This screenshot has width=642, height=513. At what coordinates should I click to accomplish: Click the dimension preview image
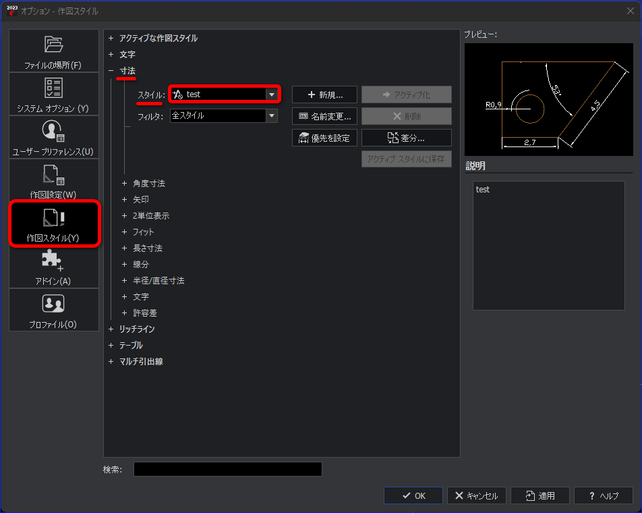click(x=549, y=100)
